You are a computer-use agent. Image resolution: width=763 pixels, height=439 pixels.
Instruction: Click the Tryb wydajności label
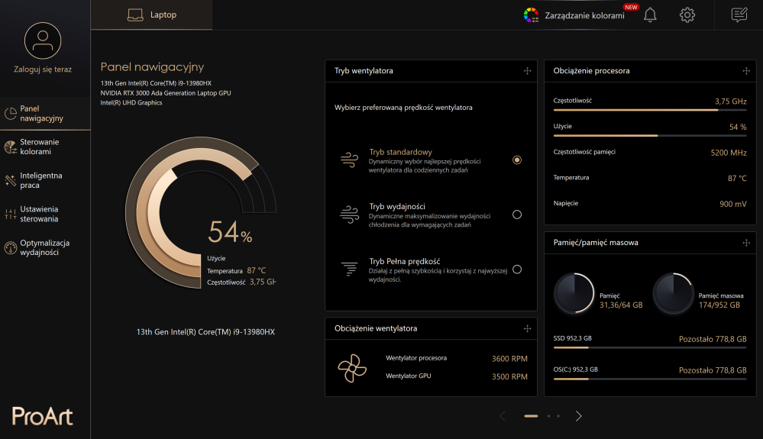pyautogui.click(x=397, y=207)
